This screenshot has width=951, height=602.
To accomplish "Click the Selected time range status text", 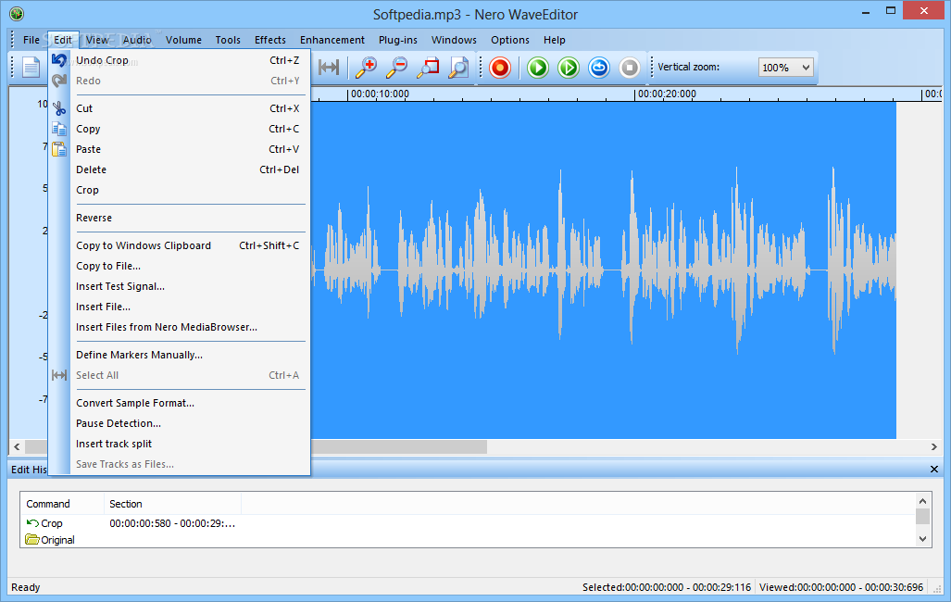I will pyautogui.click(x=667, y=587).
